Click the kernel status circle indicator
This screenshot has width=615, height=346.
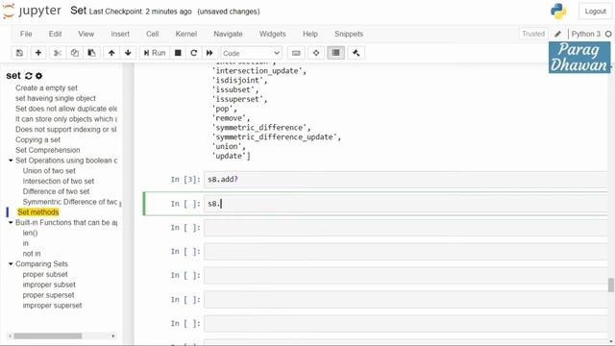point(608,35)
